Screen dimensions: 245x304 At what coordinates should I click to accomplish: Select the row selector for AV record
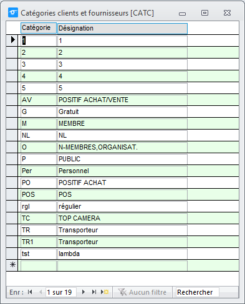coord(12,100)
